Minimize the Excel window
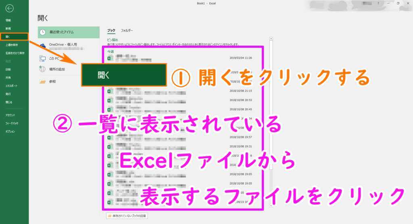This screenshot has height=224, width=413. pyautogui.click(x=388, y=3)
